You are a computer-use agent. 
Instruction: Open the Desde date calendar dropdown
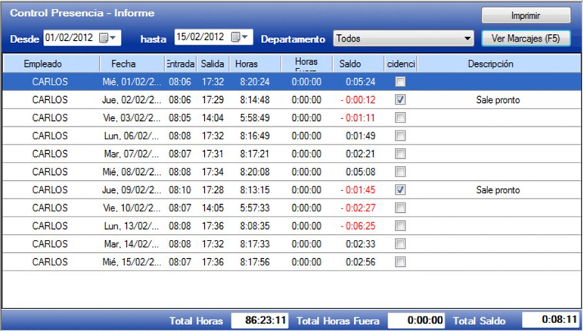click(108, 38)
